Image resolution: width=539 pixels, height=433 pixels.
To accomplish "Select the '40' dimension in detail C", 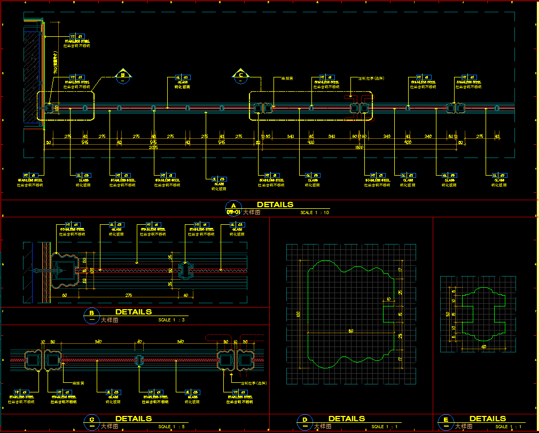I will click(139, 342).
